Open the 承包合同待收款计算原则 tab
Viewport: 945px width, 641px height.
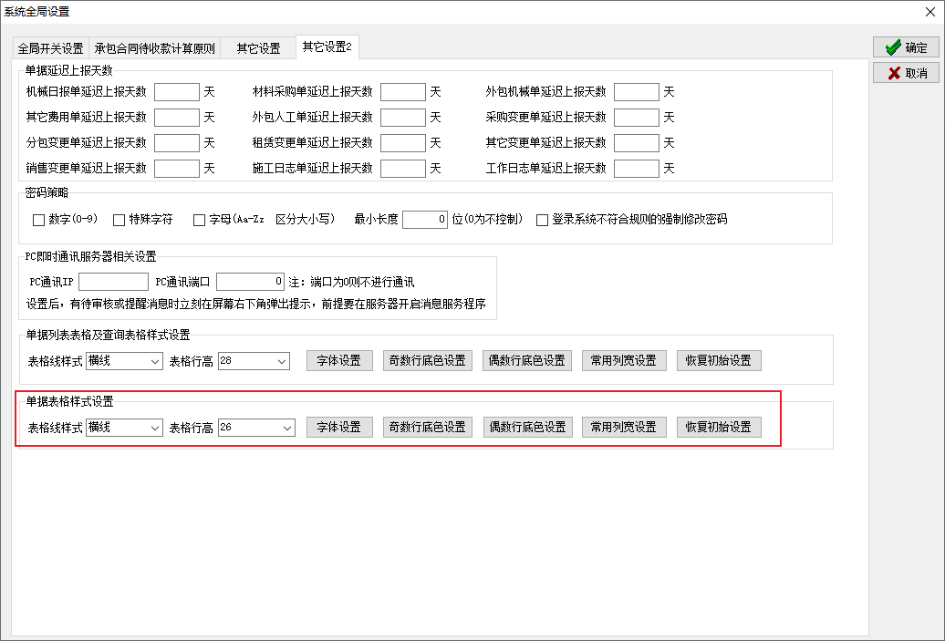click(x=154, y=48)
